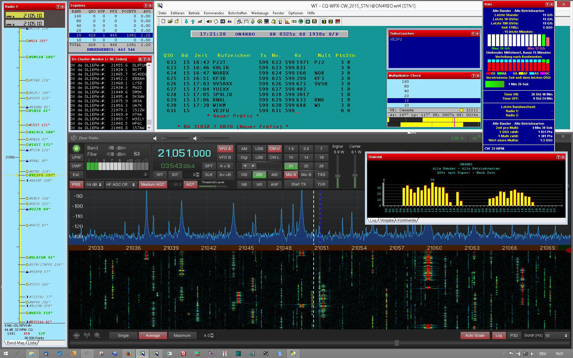Switch mode to CW-U
Image resolution: width=573 pixels, height=358 pixels.
click(x=274, y=149)
